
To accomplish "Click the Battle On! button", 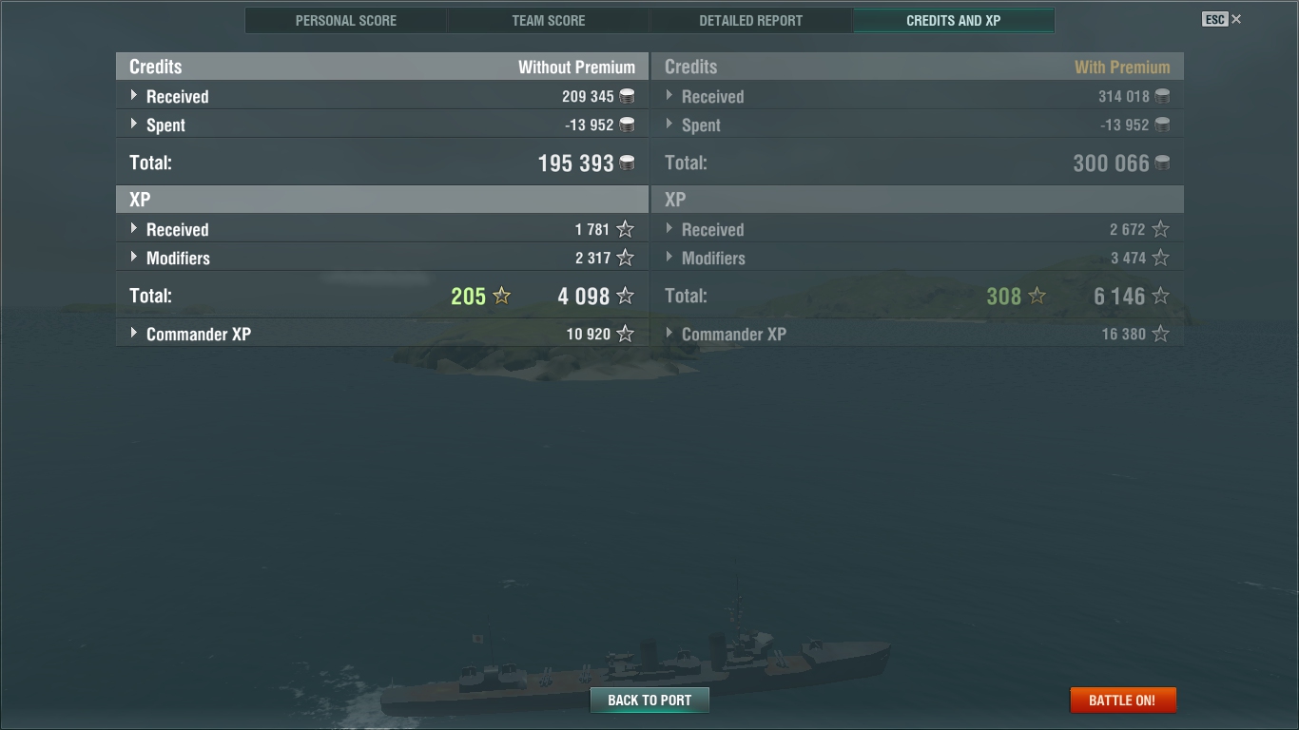I will (1123, 701).
